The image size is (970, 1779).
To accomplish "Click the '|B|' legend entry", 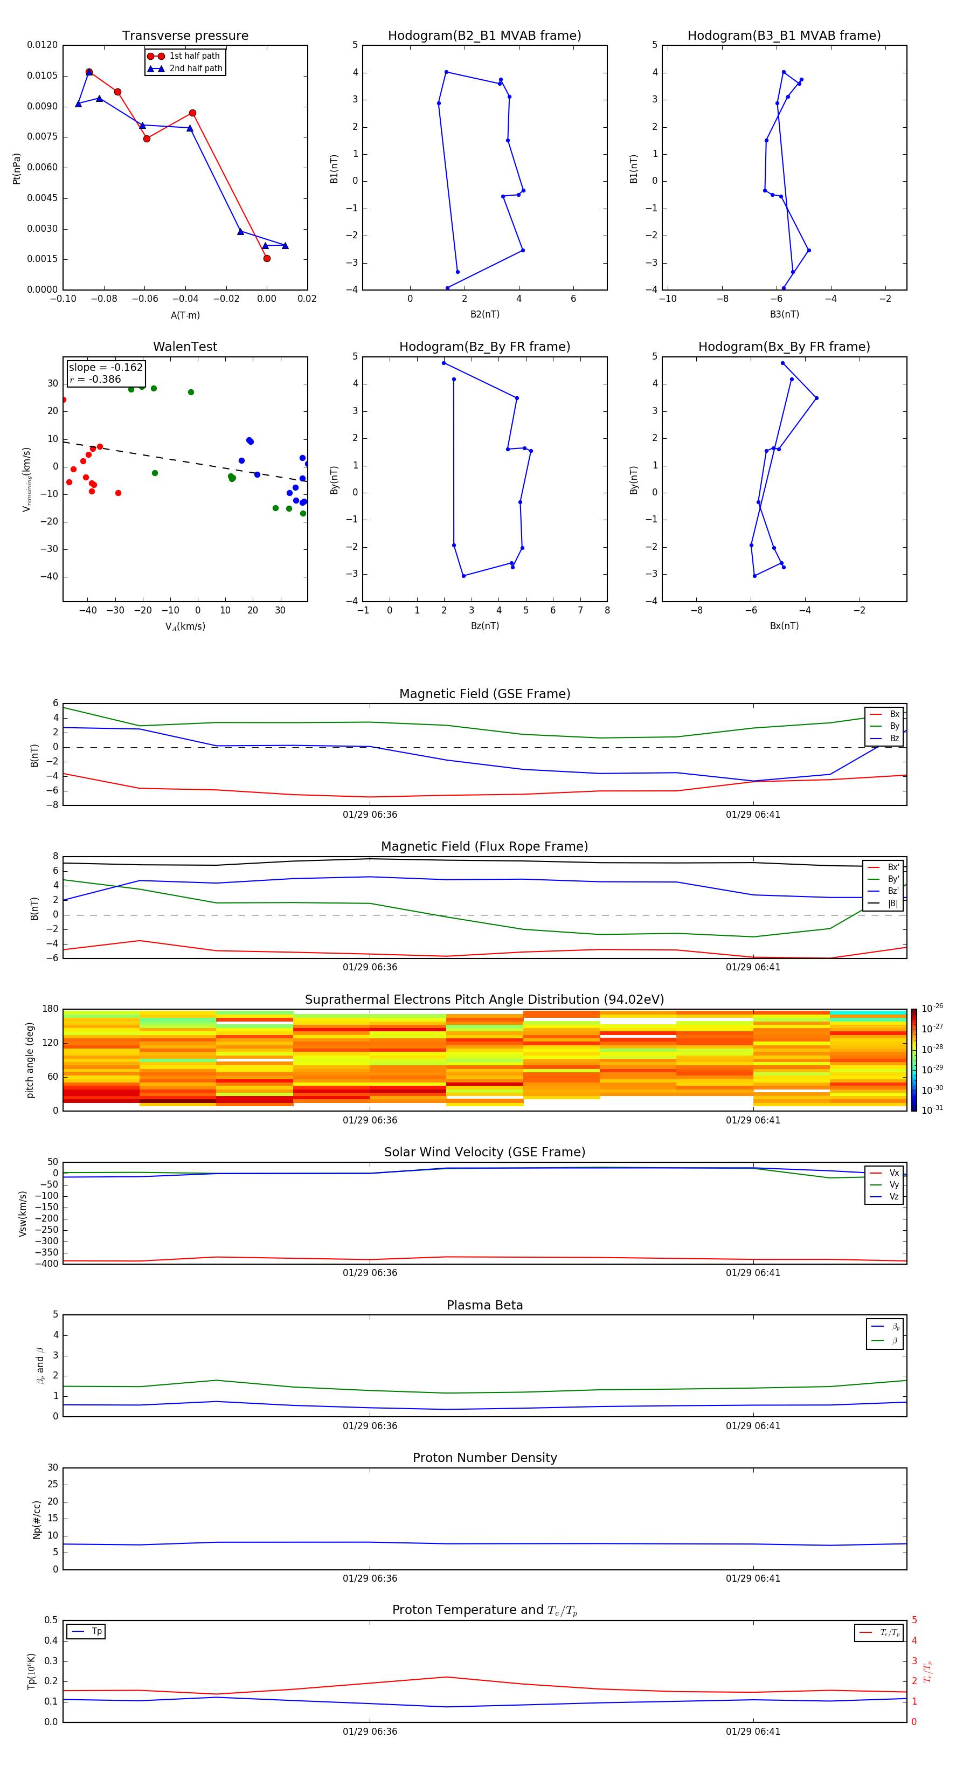I will pyautogui.click(x=883, y=904).
